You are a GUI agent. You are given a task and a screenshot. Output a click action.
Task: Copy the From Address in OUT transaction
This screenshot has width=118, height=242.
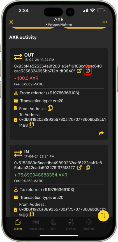click(x=50, y=108)
